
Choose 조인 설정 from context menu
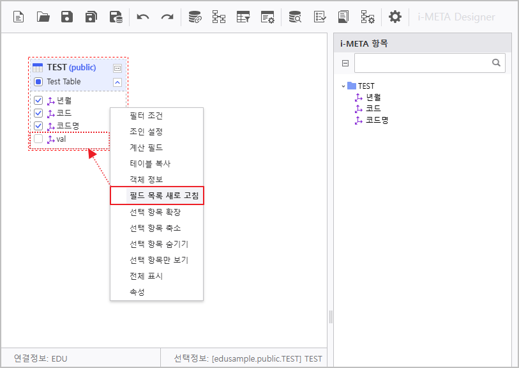pos(156,132)
